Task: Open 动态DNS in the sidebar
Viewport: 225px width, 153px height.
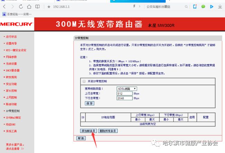Action: click(11, 124)
